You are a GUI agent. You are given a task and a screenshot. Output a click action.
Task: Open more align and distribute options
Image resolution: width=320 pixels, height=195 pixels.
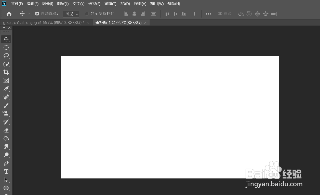pyautogui.click(x=208, y=14)
